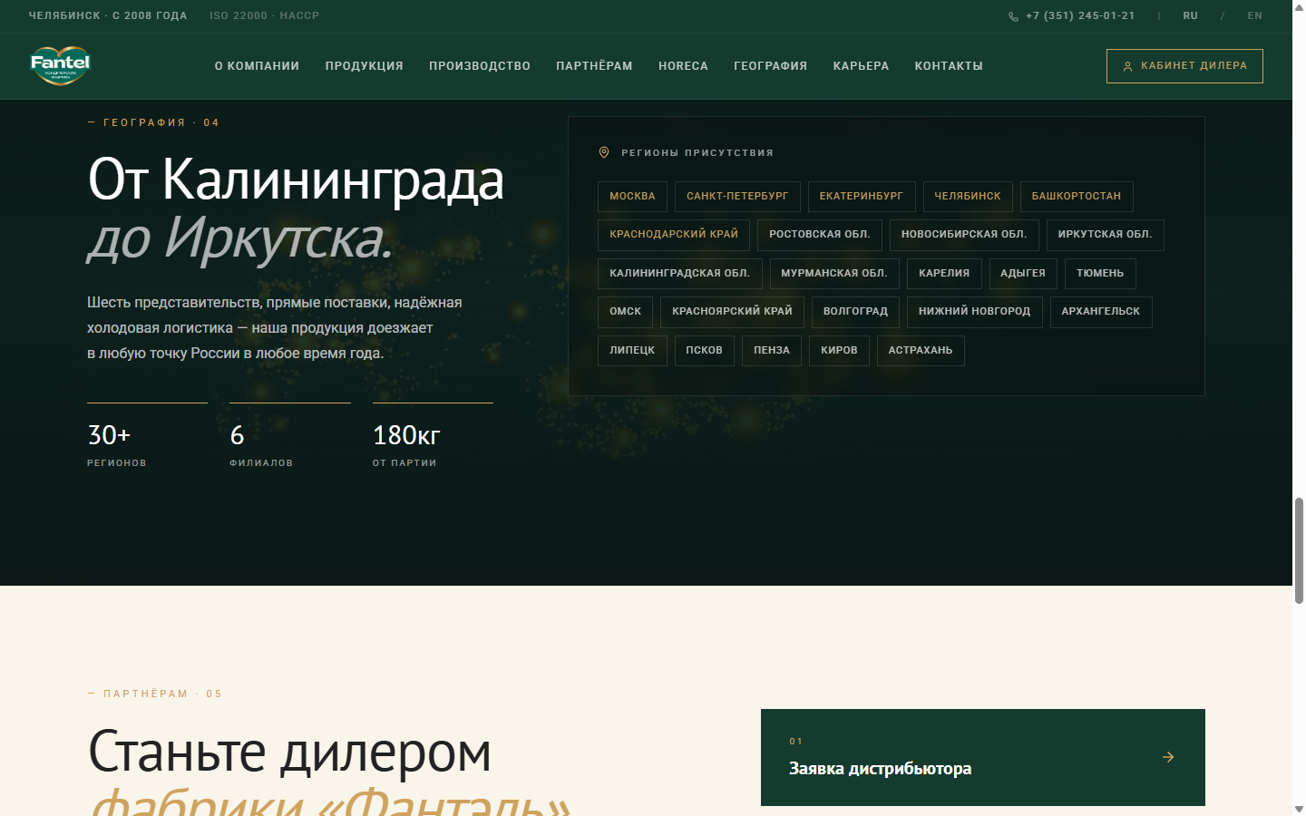Screen dimensions: 1306x816
Task: Select the Волгоград tag
Action: click(x=855, y=312)
